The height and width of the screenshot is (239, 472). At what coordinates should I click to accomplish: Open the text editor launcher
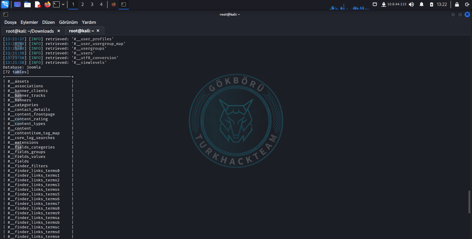coord(37,4)
